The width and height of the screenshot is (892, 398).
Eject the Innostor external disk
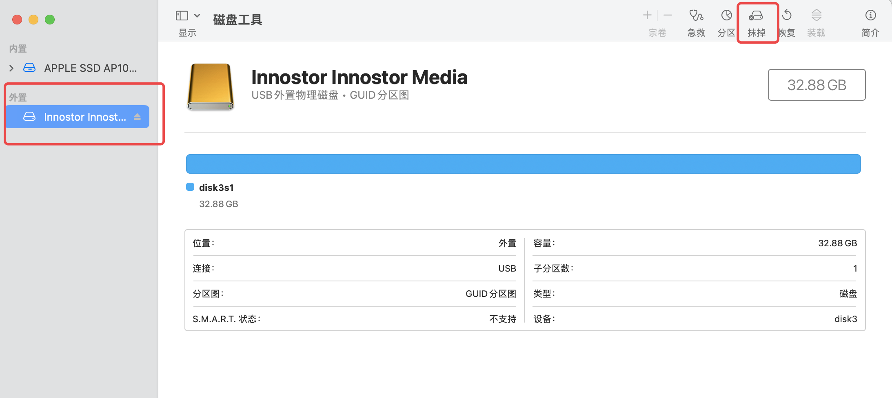tap(138, 117)
